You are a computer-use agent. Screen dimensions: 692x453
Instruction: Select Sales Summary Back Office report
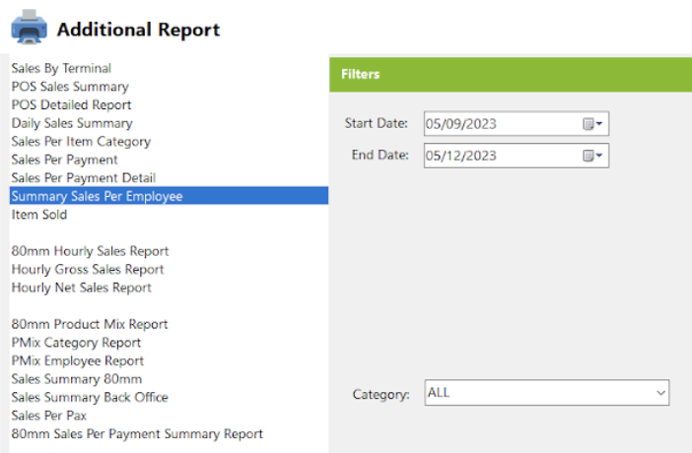click(90, 398)
